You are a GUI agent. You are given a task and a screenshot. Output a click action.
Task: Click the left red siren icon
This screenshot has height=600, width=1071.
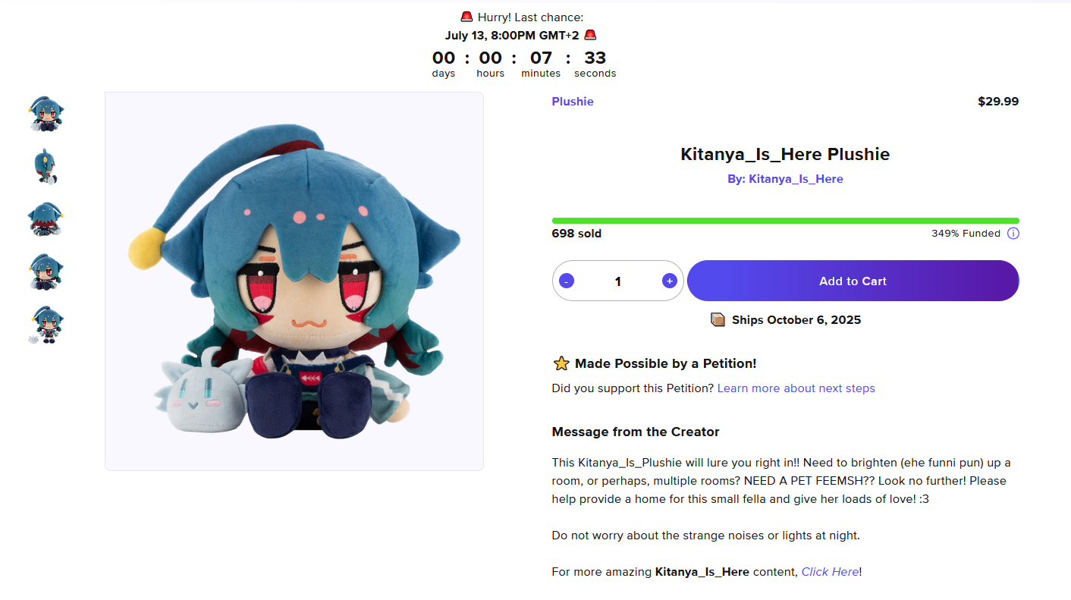click(466, 17)
